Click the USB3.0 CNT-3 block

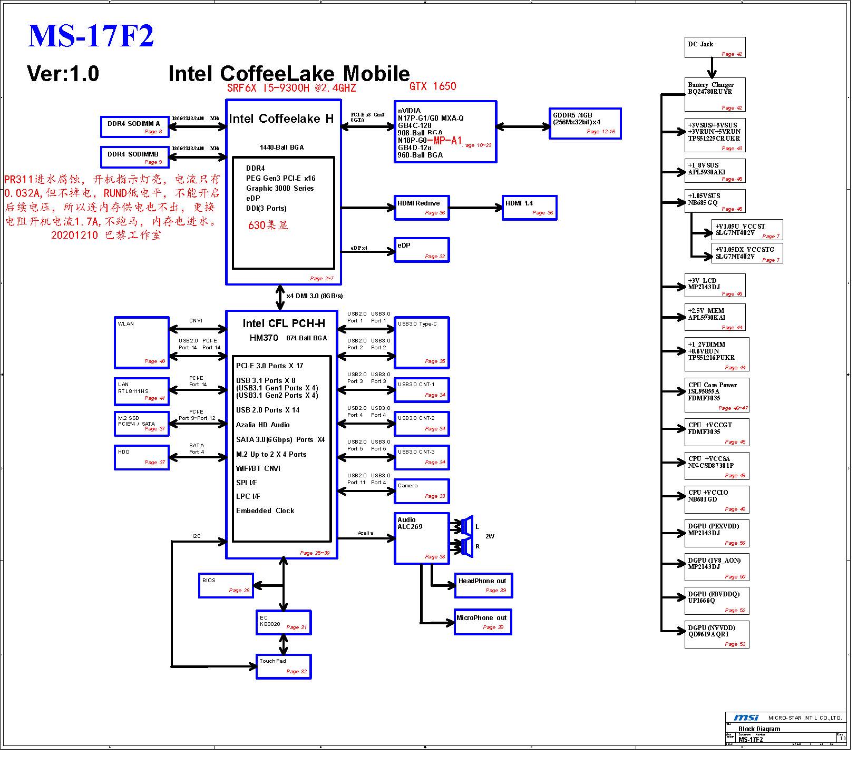[422, 458]
